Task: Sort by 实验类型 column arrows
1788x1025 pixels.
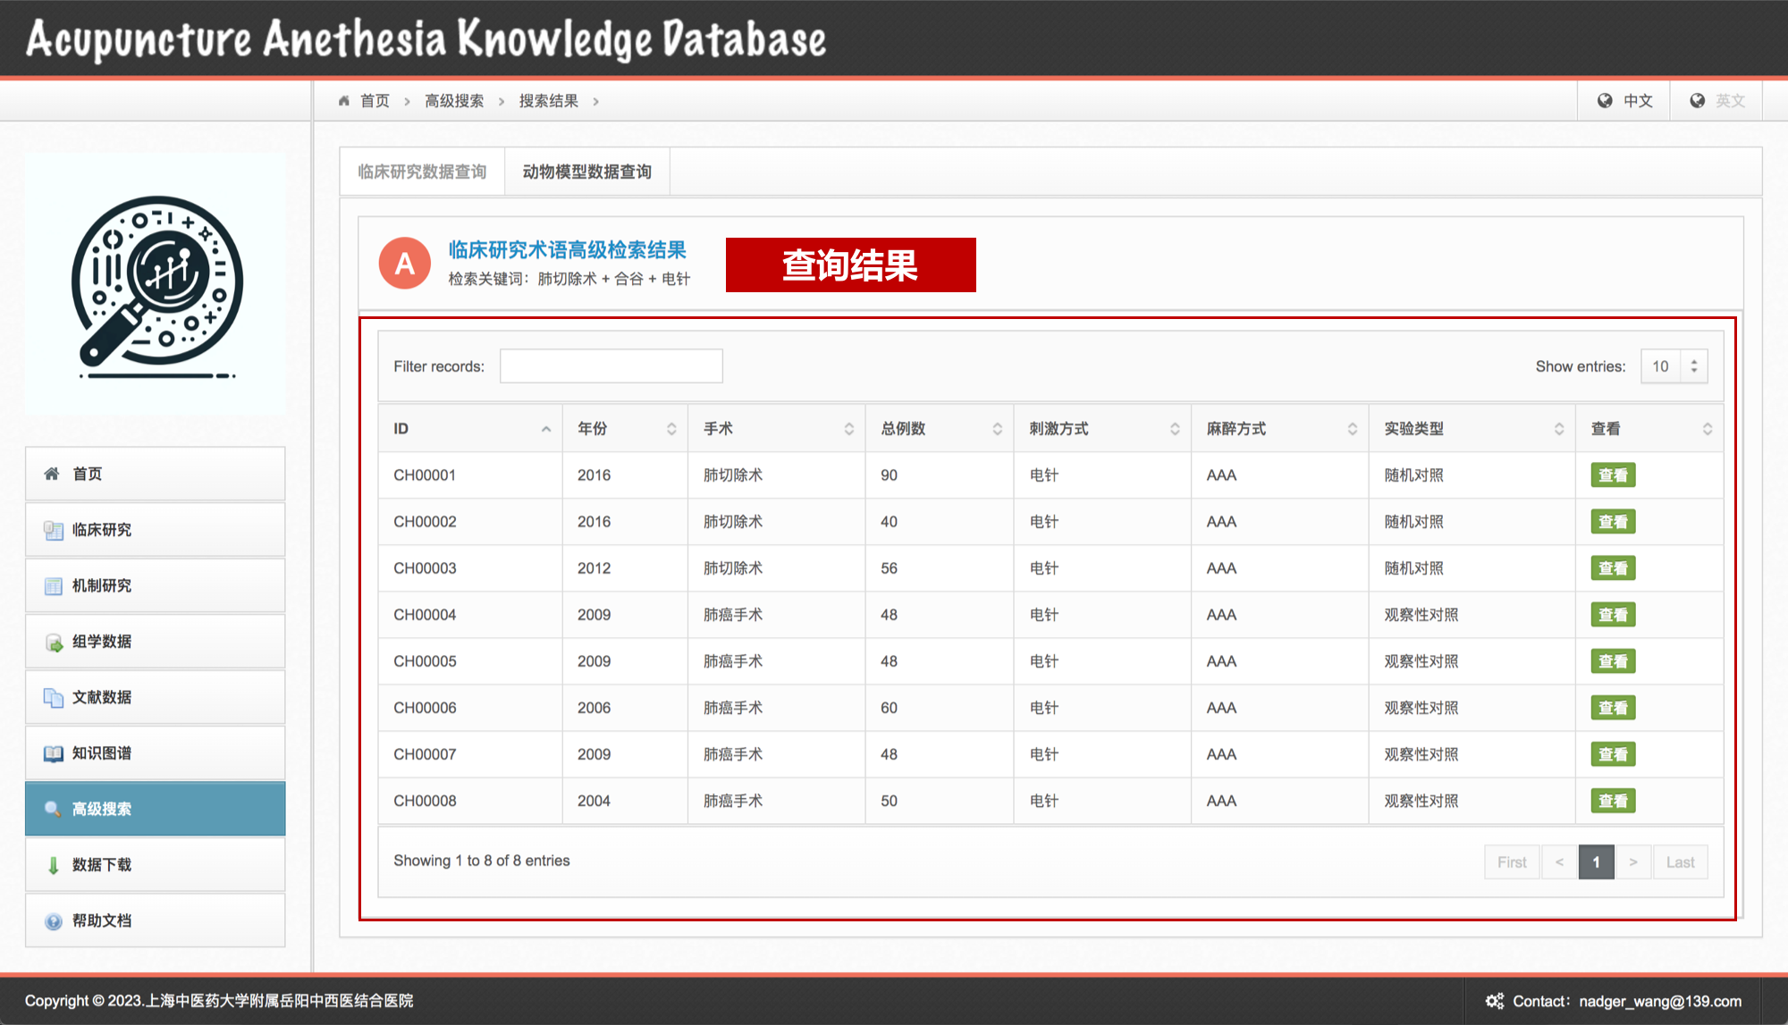Action: point(1558,429)
